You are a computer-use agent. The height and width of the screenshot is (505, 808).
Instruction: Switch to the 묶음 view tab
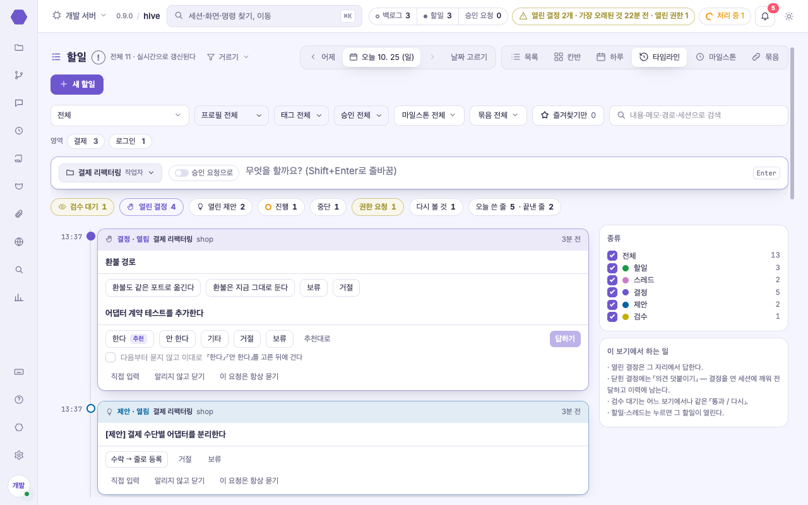coord(765,57)
